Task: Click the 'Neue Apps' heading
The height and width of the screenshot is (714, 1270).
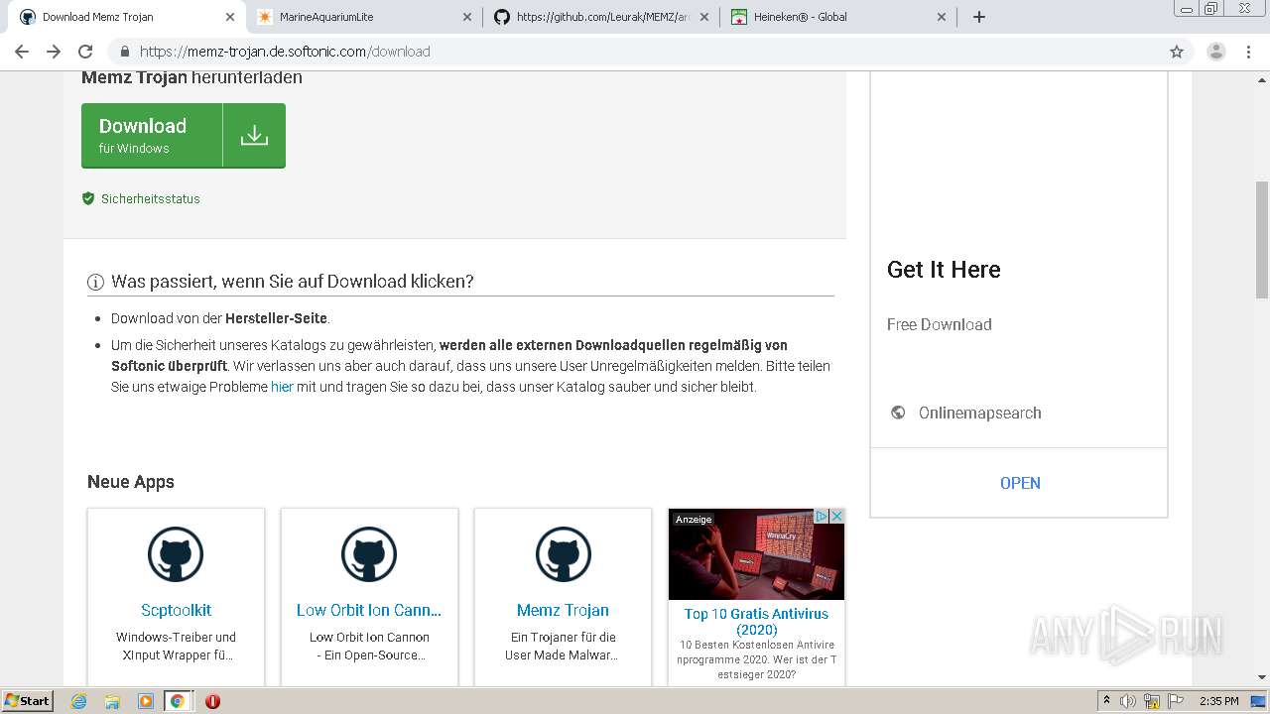Action: (x=131, y=482)
